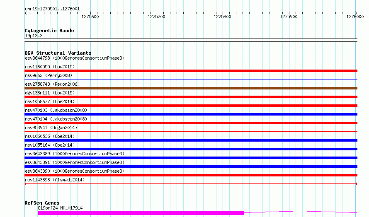Open variant nsv1058677 (Coe2014) label
The height and width of the screenshot is (217, 369).
(x=50, y=101)
